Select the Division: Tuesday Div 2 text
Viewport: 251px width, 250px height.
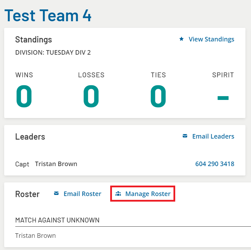(x=53, y=53)
